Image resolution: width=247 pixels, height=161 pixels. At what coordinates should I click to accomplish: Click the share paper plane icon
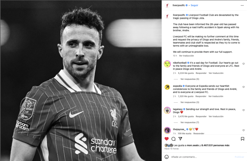180,139
